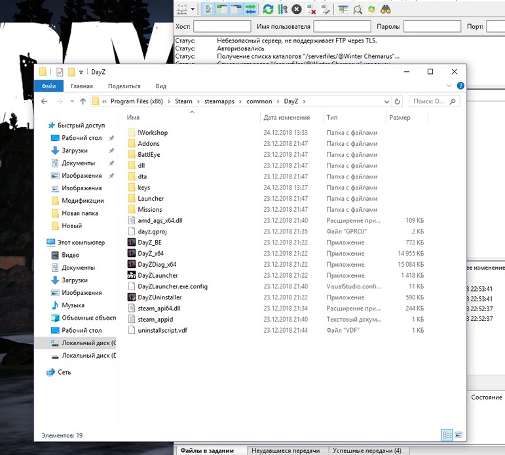The height and width of the screenshot is (455, 505).
Task: Toggle remote directory tree in FileZilla toolbar
Action: (236, 9)
